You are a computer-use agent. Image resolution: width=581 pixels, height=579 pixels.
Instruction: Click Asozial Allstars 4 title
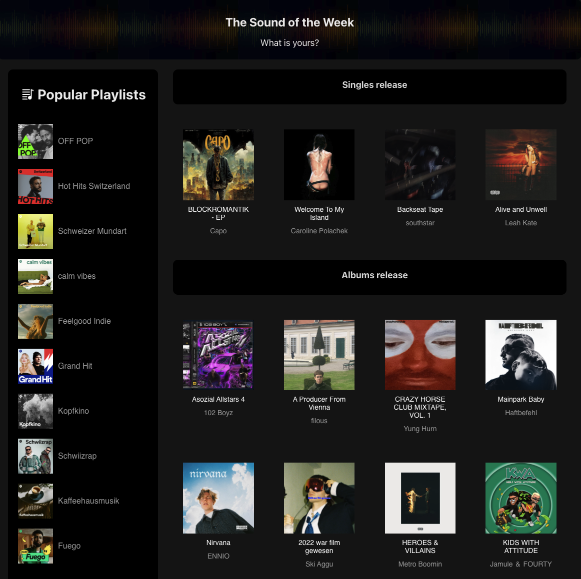pos(218,400)
